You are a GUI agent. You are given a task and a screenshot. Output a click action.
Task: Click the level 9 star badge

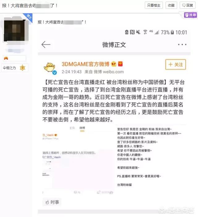click(x=23, y=68)
